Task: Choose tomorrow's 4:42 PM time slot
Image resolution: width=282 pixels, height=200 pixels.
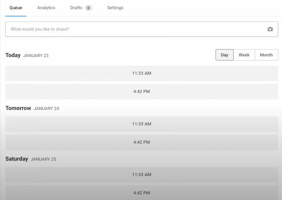Action: [x=141, y=142]
